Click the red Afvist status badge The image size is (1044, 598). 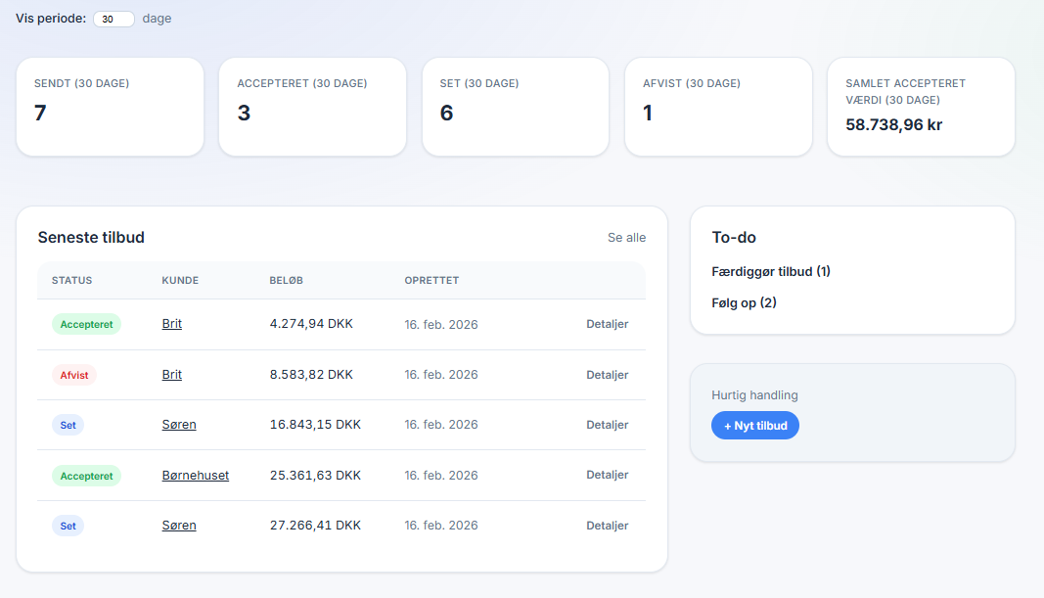point(74,375)
